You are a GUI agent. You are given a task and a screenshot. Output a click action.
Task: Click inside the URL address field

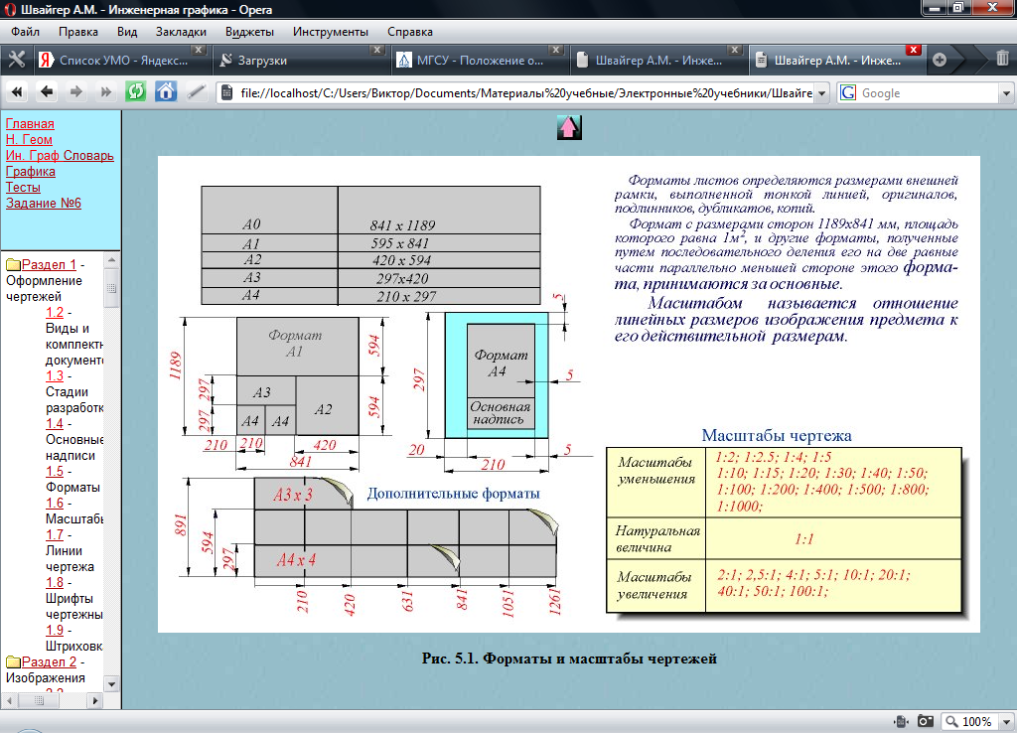524,92
